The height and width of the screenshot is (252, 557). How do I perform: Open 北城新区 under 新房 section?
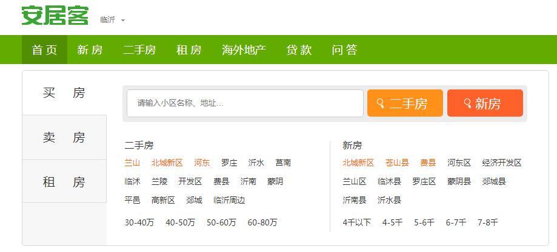[x=358, y=163]
